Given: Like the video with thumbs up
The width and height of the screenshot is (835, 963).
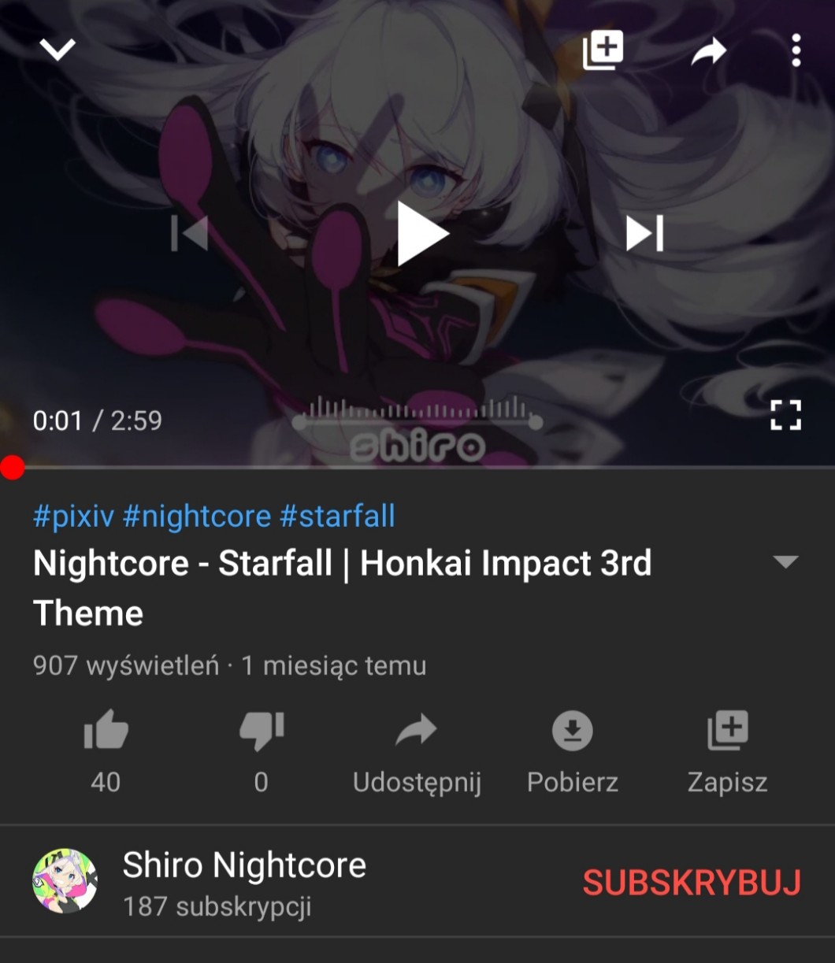Looking at the screenshot, I should click(x=106, y=731).
